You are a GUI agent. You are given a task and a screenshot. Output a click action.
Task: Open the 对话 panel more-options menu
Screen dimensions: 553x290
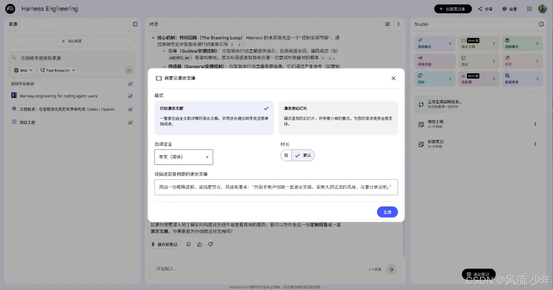[398, 24]
